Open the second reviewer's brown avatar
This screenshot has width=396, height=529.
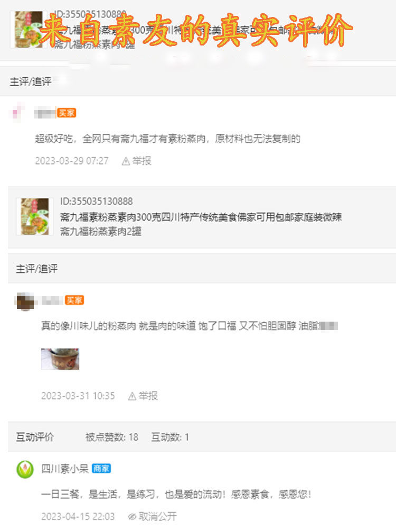(x=25, y=300)
